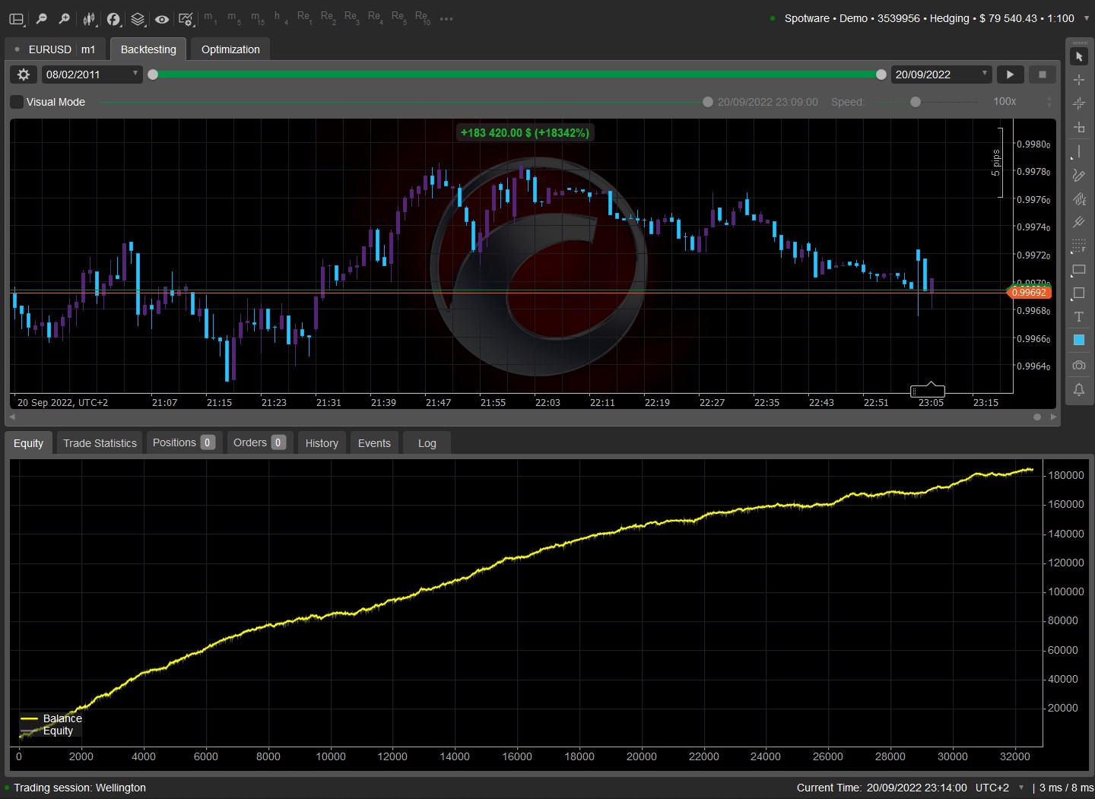1095x799 pixels.
Task: Select the vertical line drawing tool
Action: pyautogui.click(x=1079, y=152)
